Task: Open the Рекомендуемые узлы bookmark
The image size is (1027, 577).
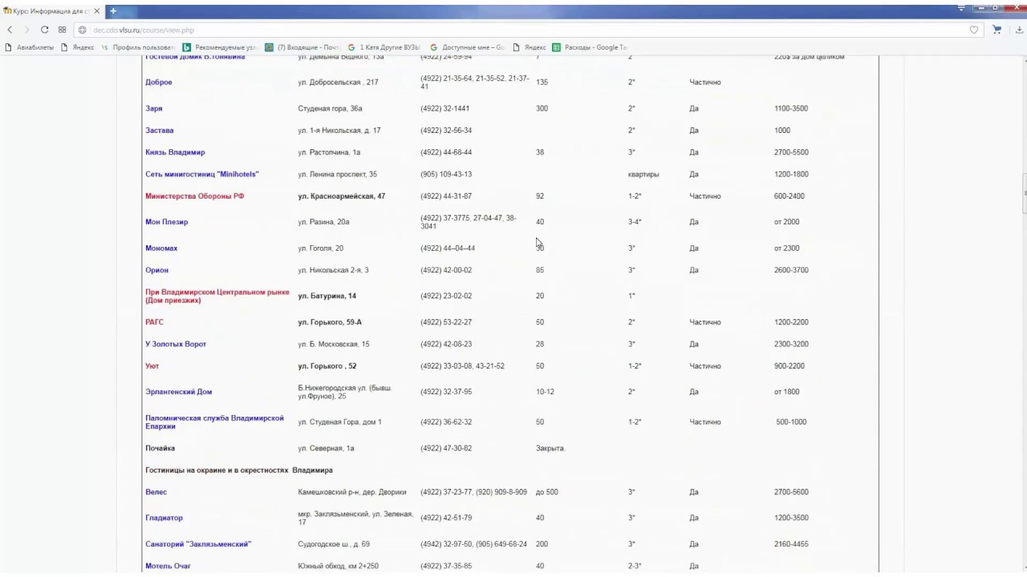Action: (219, 47)
